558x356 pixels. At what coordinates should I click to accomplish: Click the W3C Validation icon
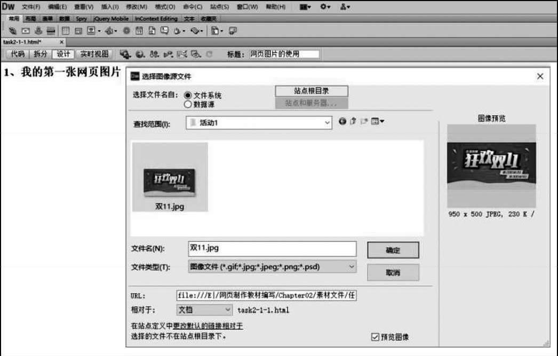(x=168, y=54)
